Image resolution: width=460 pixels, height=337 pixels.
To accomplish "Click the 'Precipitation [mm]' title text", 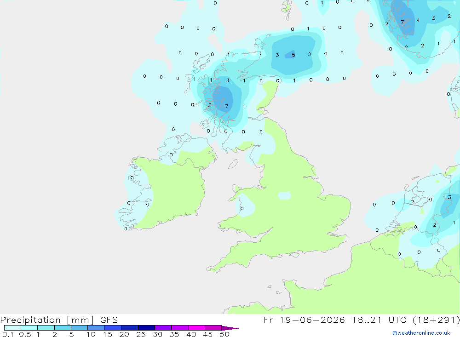I will click(x=47, y=320).
